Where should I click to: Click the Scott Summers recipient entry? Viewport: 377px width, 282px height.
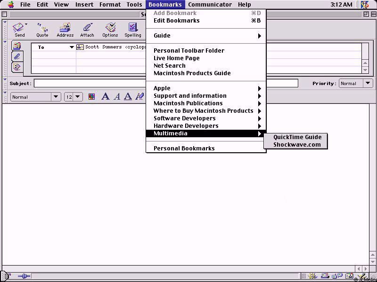[x=116, y=47]
